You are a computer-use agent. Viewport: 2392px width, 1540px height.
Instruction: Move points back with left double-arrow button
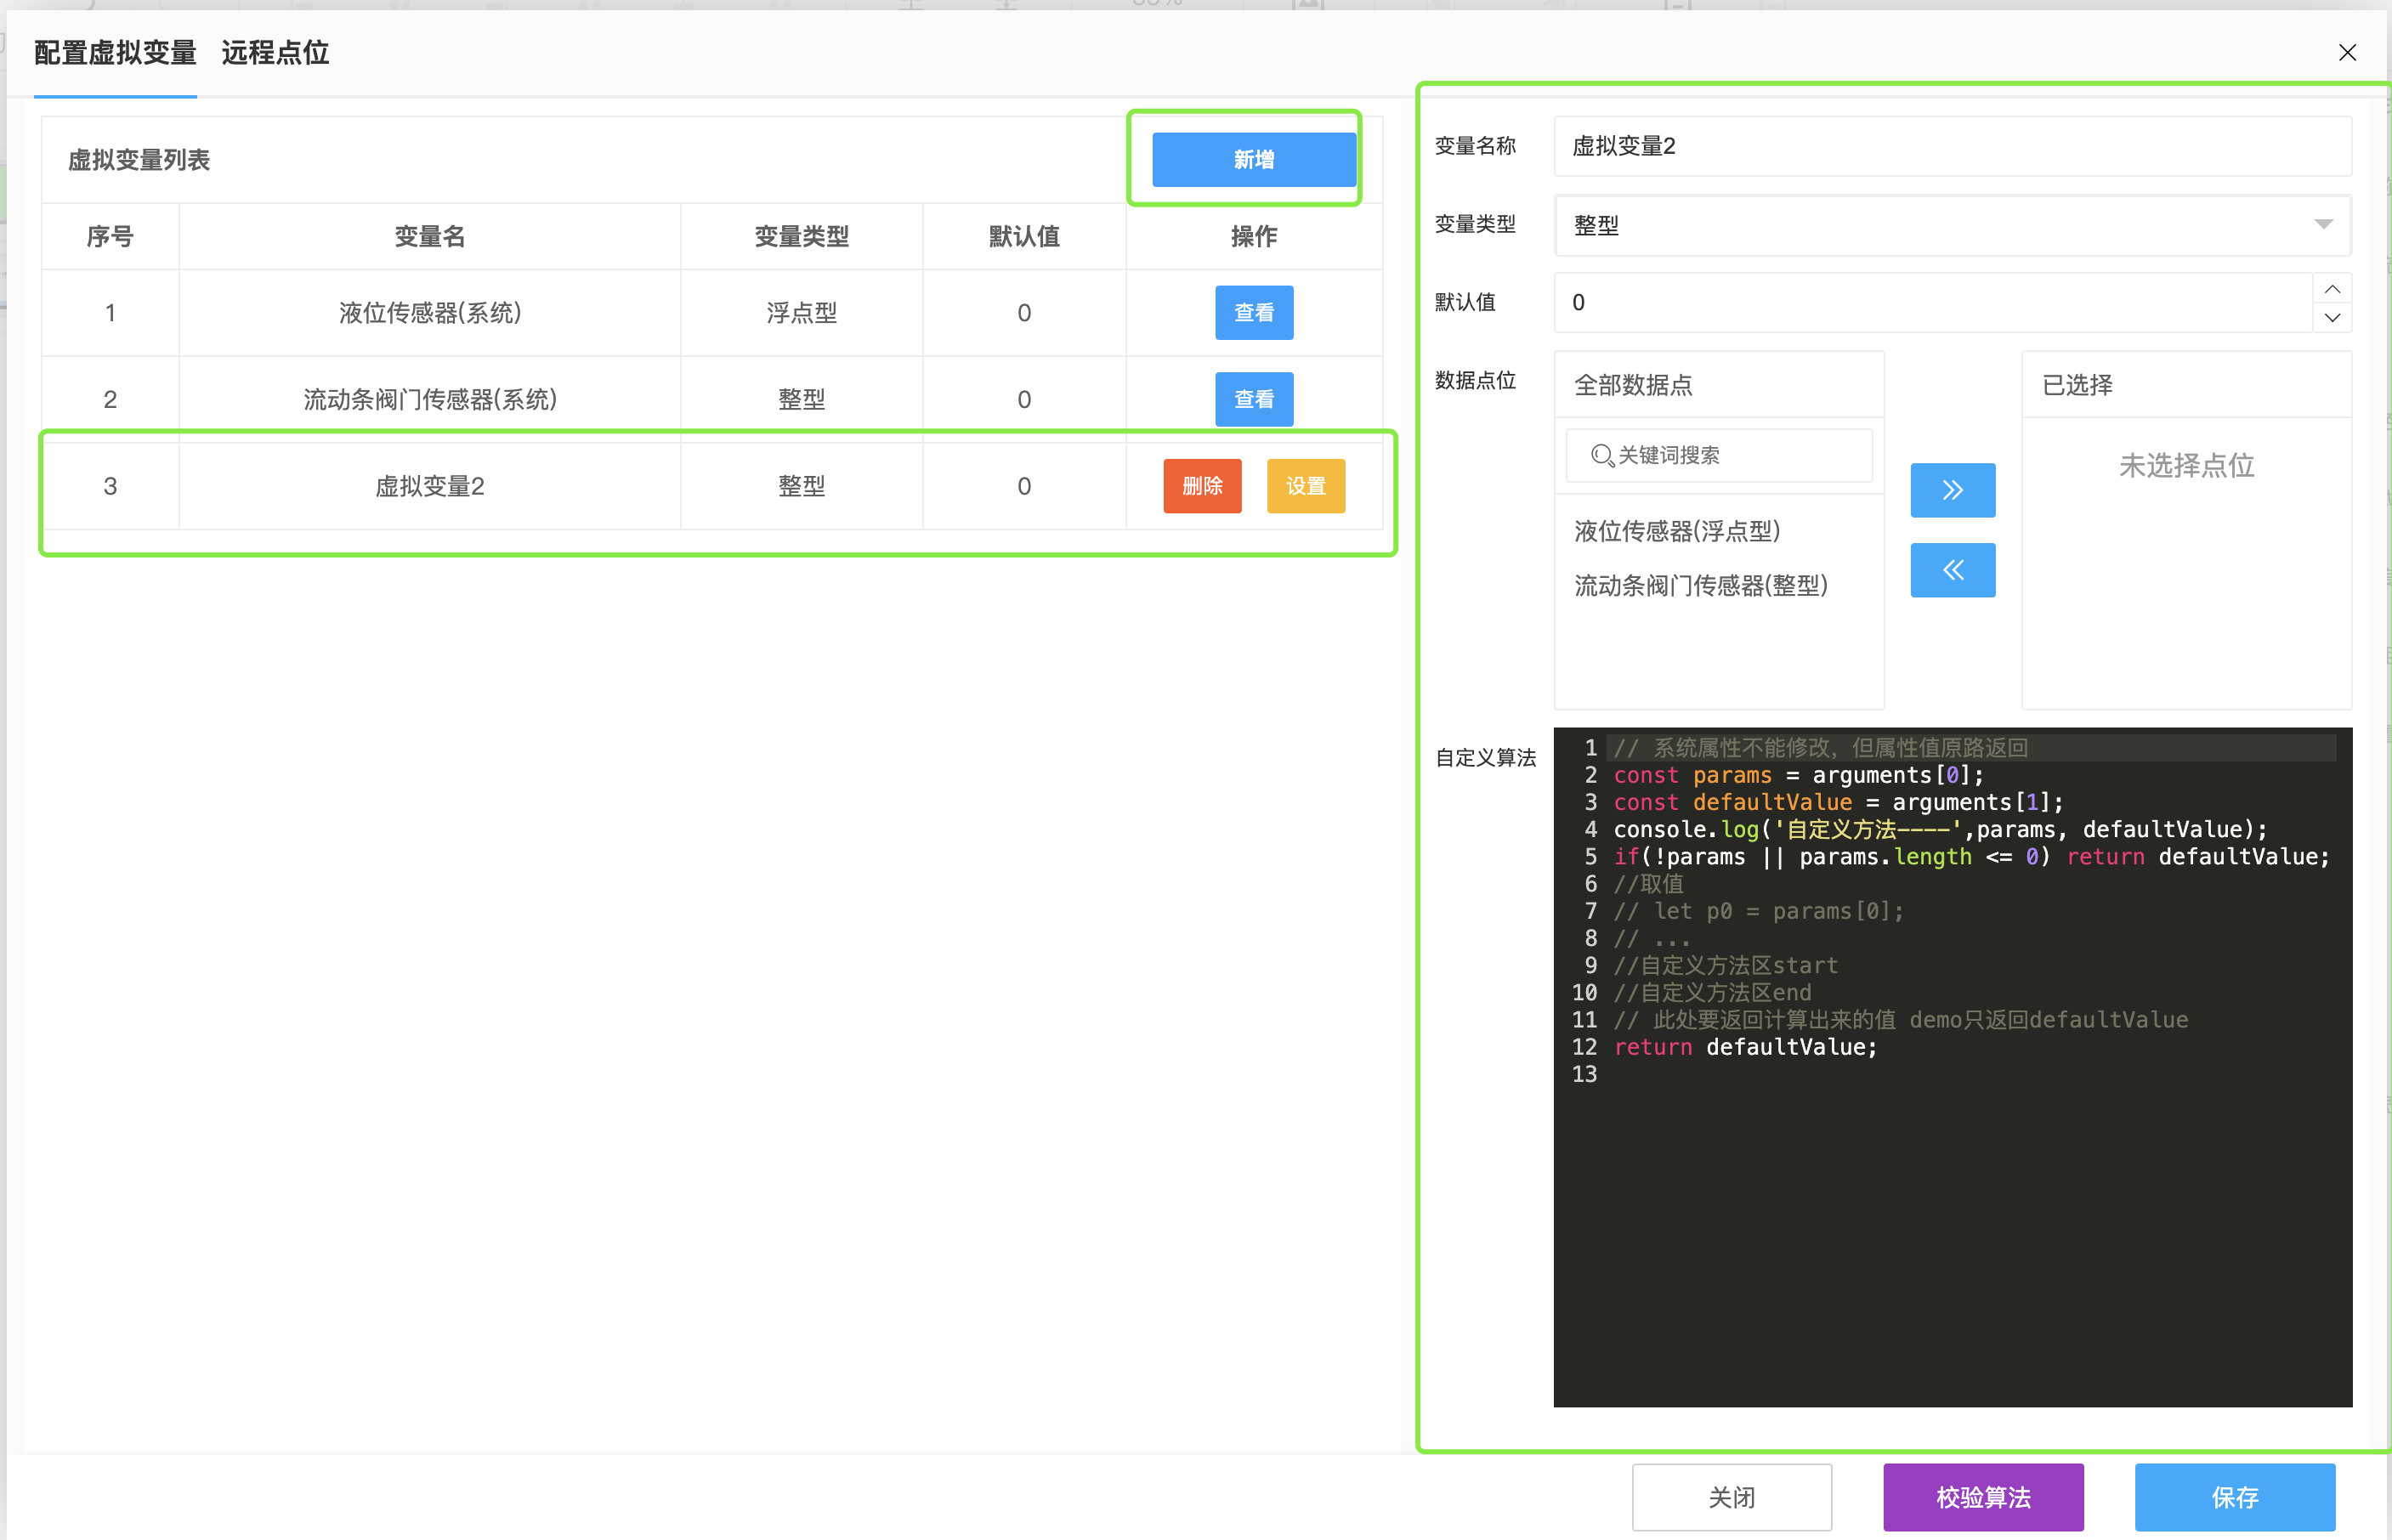[1952, 570]
